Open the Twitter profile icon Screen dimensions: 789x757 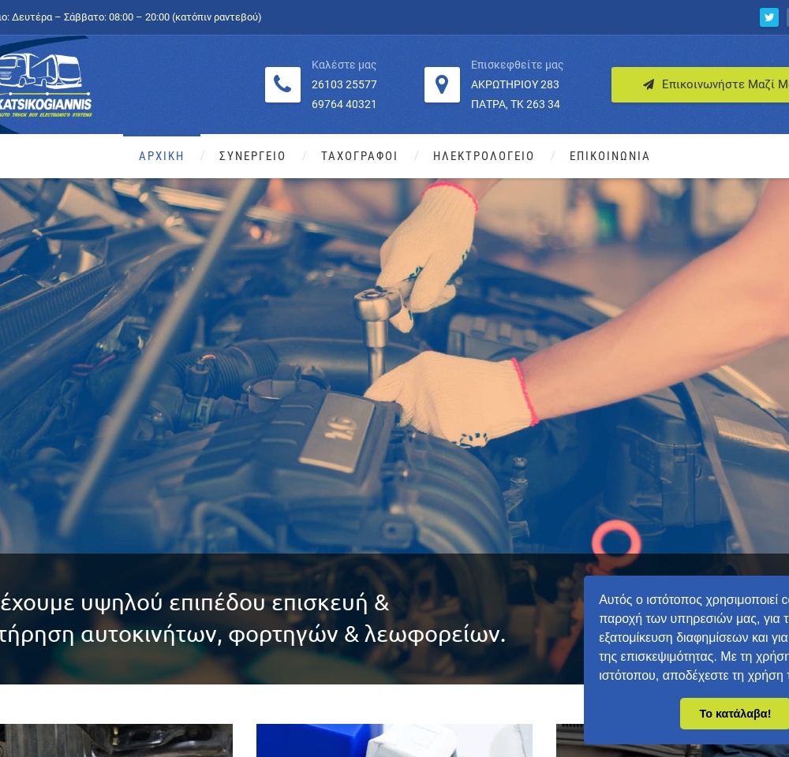tap(768, 17)
